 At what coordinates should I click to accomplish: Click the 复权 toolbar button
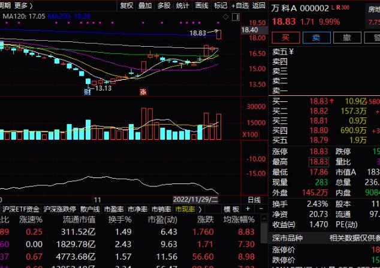coord(126,5)
